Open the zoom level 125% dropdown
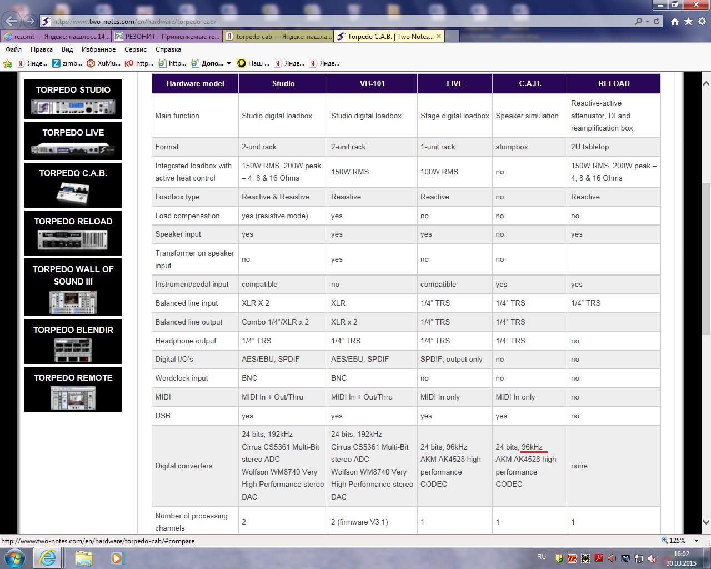This screenshot has height=569, width=711. (696, 541)
